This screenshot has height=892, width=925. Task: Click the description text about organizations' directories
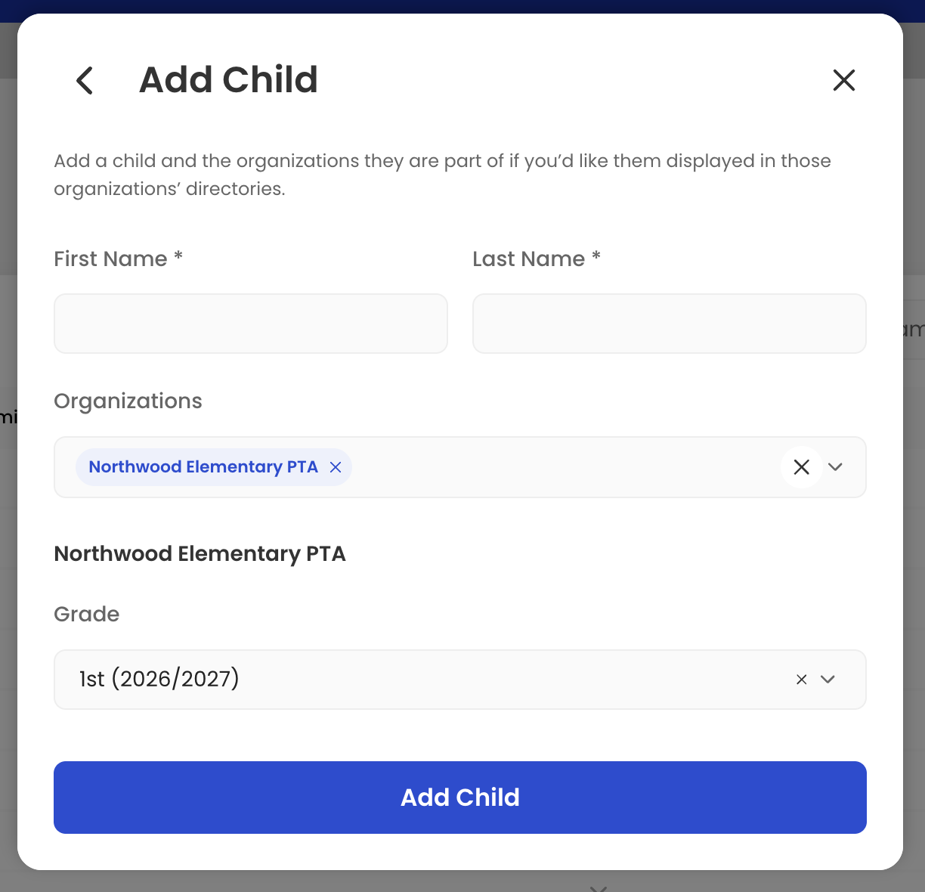443,175
